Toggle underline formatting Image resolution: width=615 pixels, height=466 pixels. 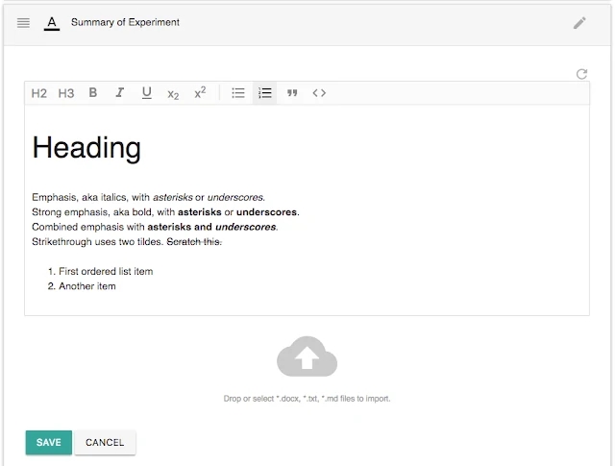tap(147, 93)
